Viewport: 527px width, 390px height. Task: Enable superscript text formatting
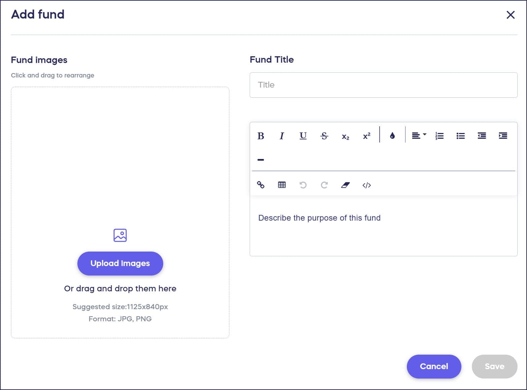(366, 136)
